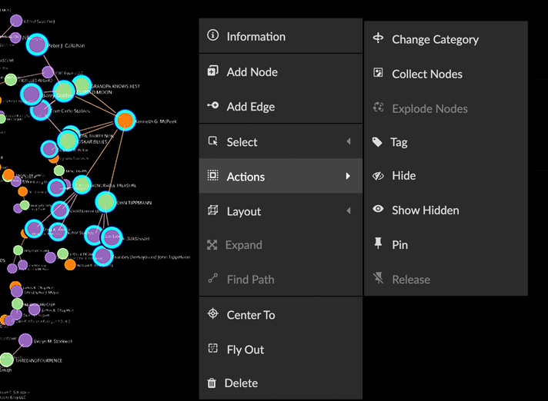
Task: Click the Center To target icon
Action: pyautogui.click(x=213, y=314)
